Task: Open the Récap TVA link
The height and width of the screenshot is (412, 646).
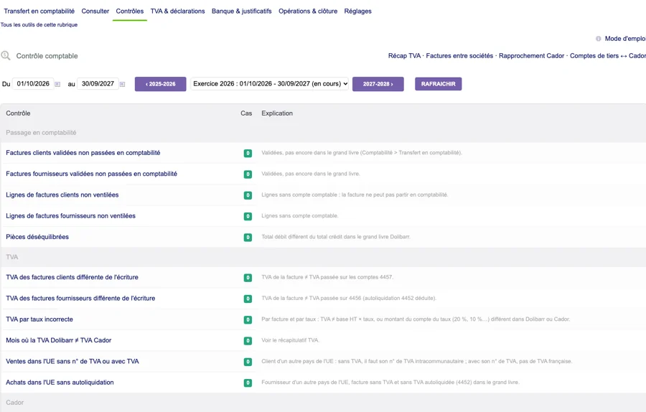Action: coord(404,55)
